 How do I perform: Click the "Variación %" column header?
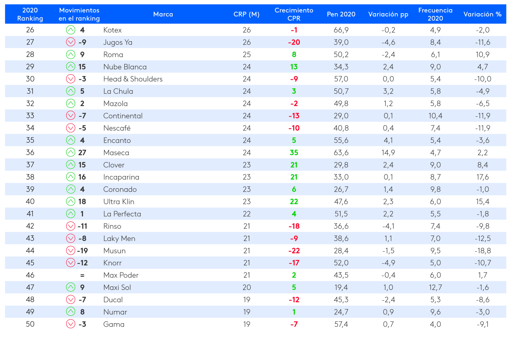482,14
